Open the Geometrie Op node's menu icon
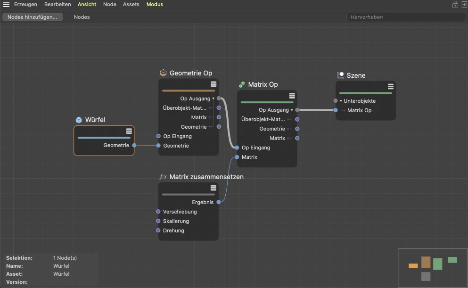The image size is (468, 288). pos(213,84)
